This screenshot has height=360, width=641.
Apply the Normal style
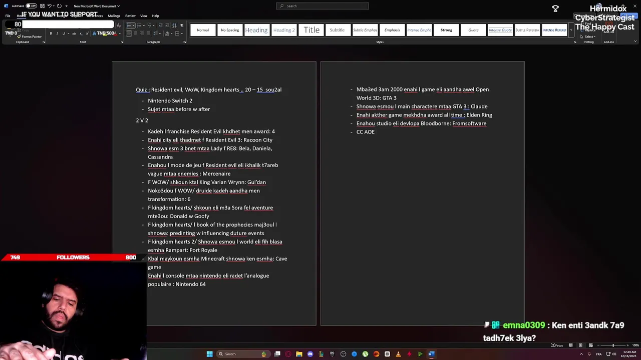click(203, 30)
